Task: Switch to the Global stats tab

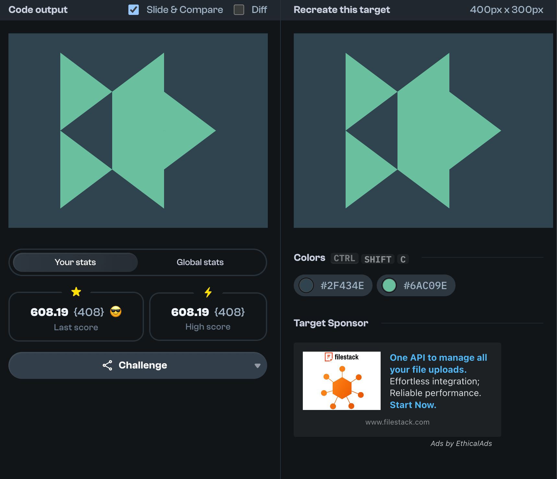Action: click(200, 262)
